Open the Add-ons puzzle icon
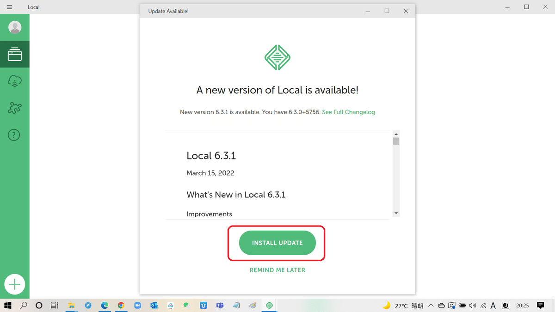 tap(15, 108)
